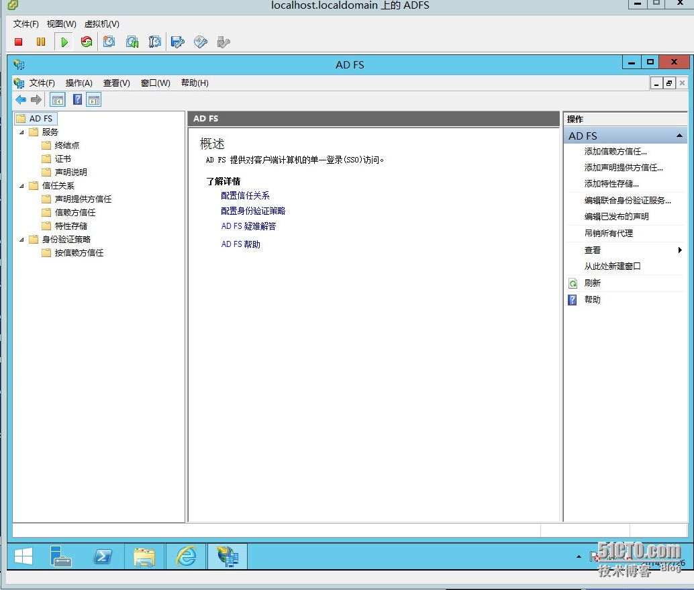Click the blue help question-mark toolbar icon
Image resolution: width=694 pixels, height=590 pixels.
pos(77,99)
